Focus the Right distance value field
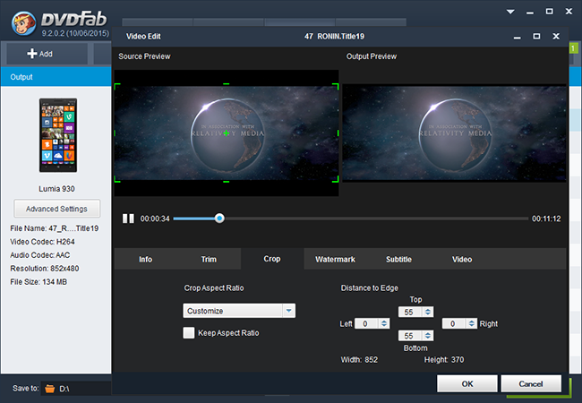The height and width of the screenshot is (403, 582). tap(454, 323)
